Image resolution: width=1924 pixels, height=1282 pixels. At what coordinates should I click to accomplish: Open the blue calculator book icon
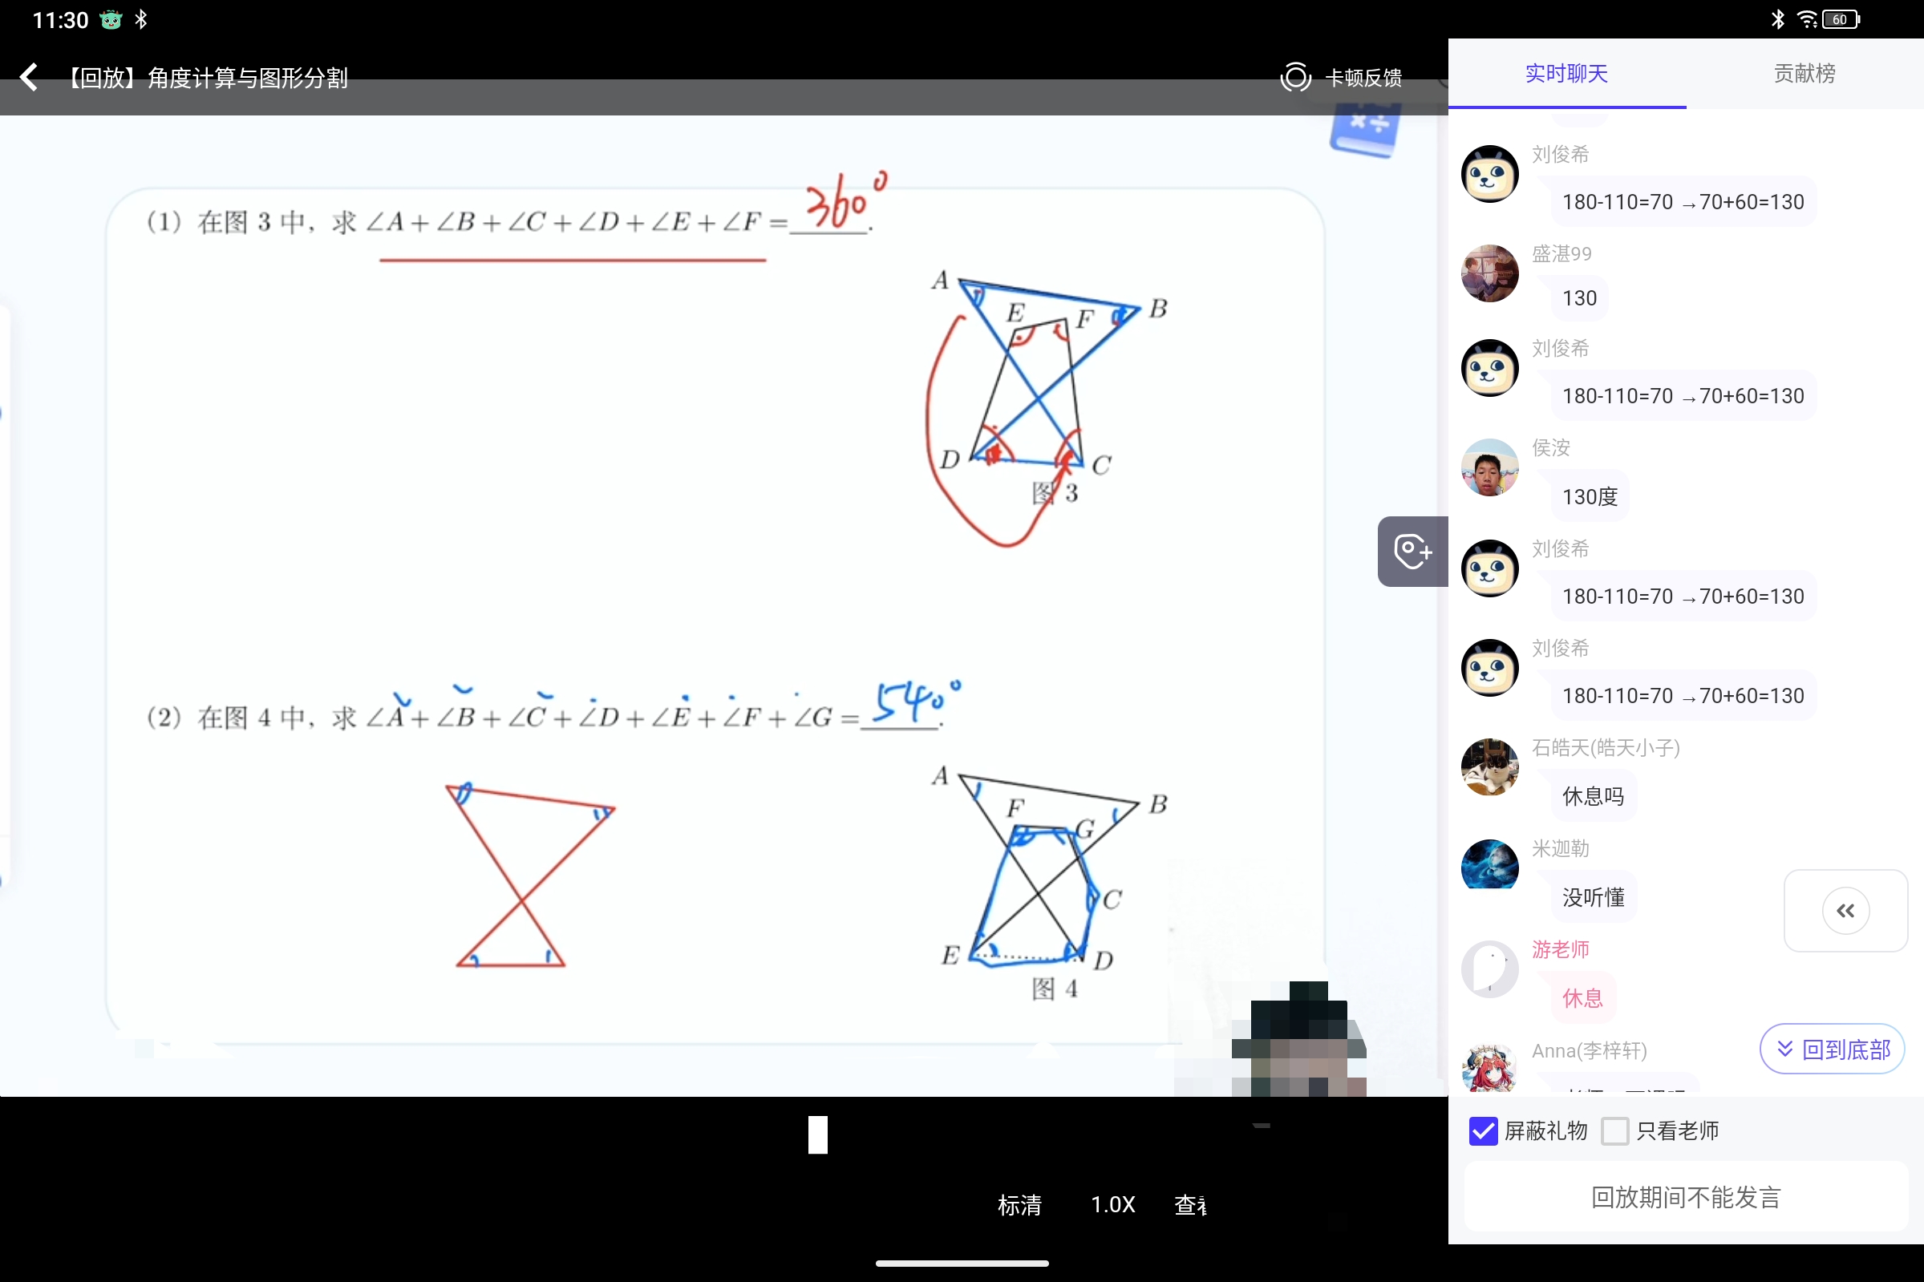tap(1364, 130)
